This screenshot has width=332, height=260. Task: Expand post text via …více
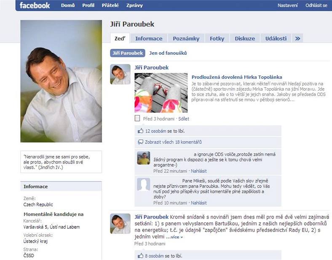pos(174,237)
